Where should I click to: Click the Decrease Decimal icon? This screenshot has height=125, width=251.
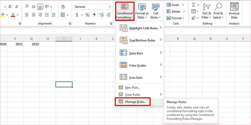[108, 15]
